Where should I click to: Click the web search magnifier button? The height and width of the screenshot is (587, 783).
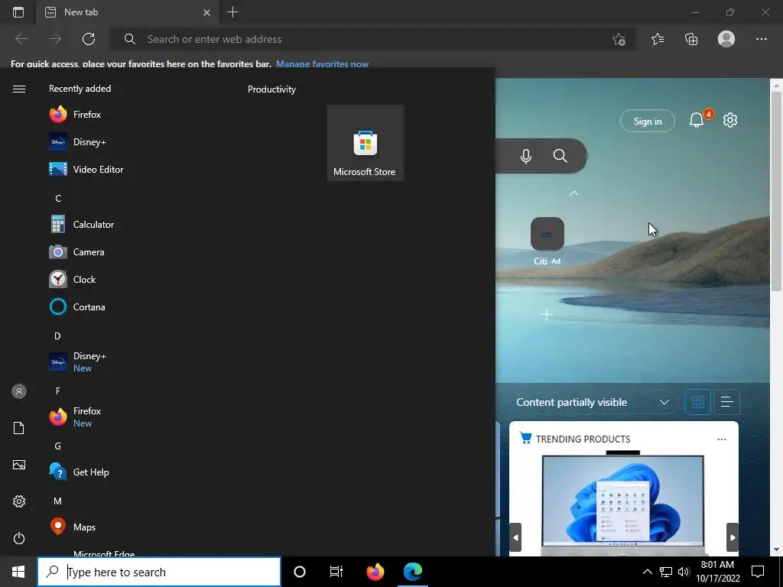pos(560,156)
